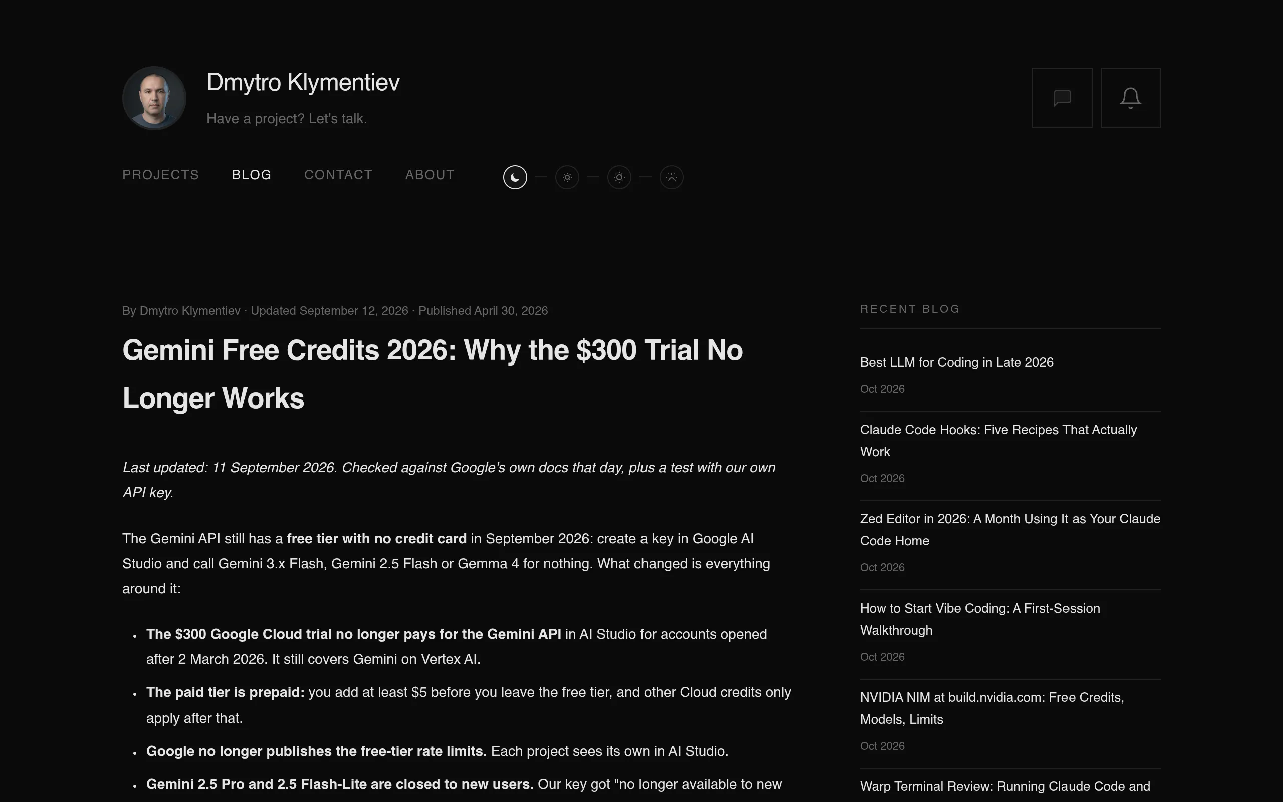Viewport: 1283px width, 802px height.
Task: Open the Zed Editor in 2026 post
Action: pyautogui.click(x=1010, y=529)
